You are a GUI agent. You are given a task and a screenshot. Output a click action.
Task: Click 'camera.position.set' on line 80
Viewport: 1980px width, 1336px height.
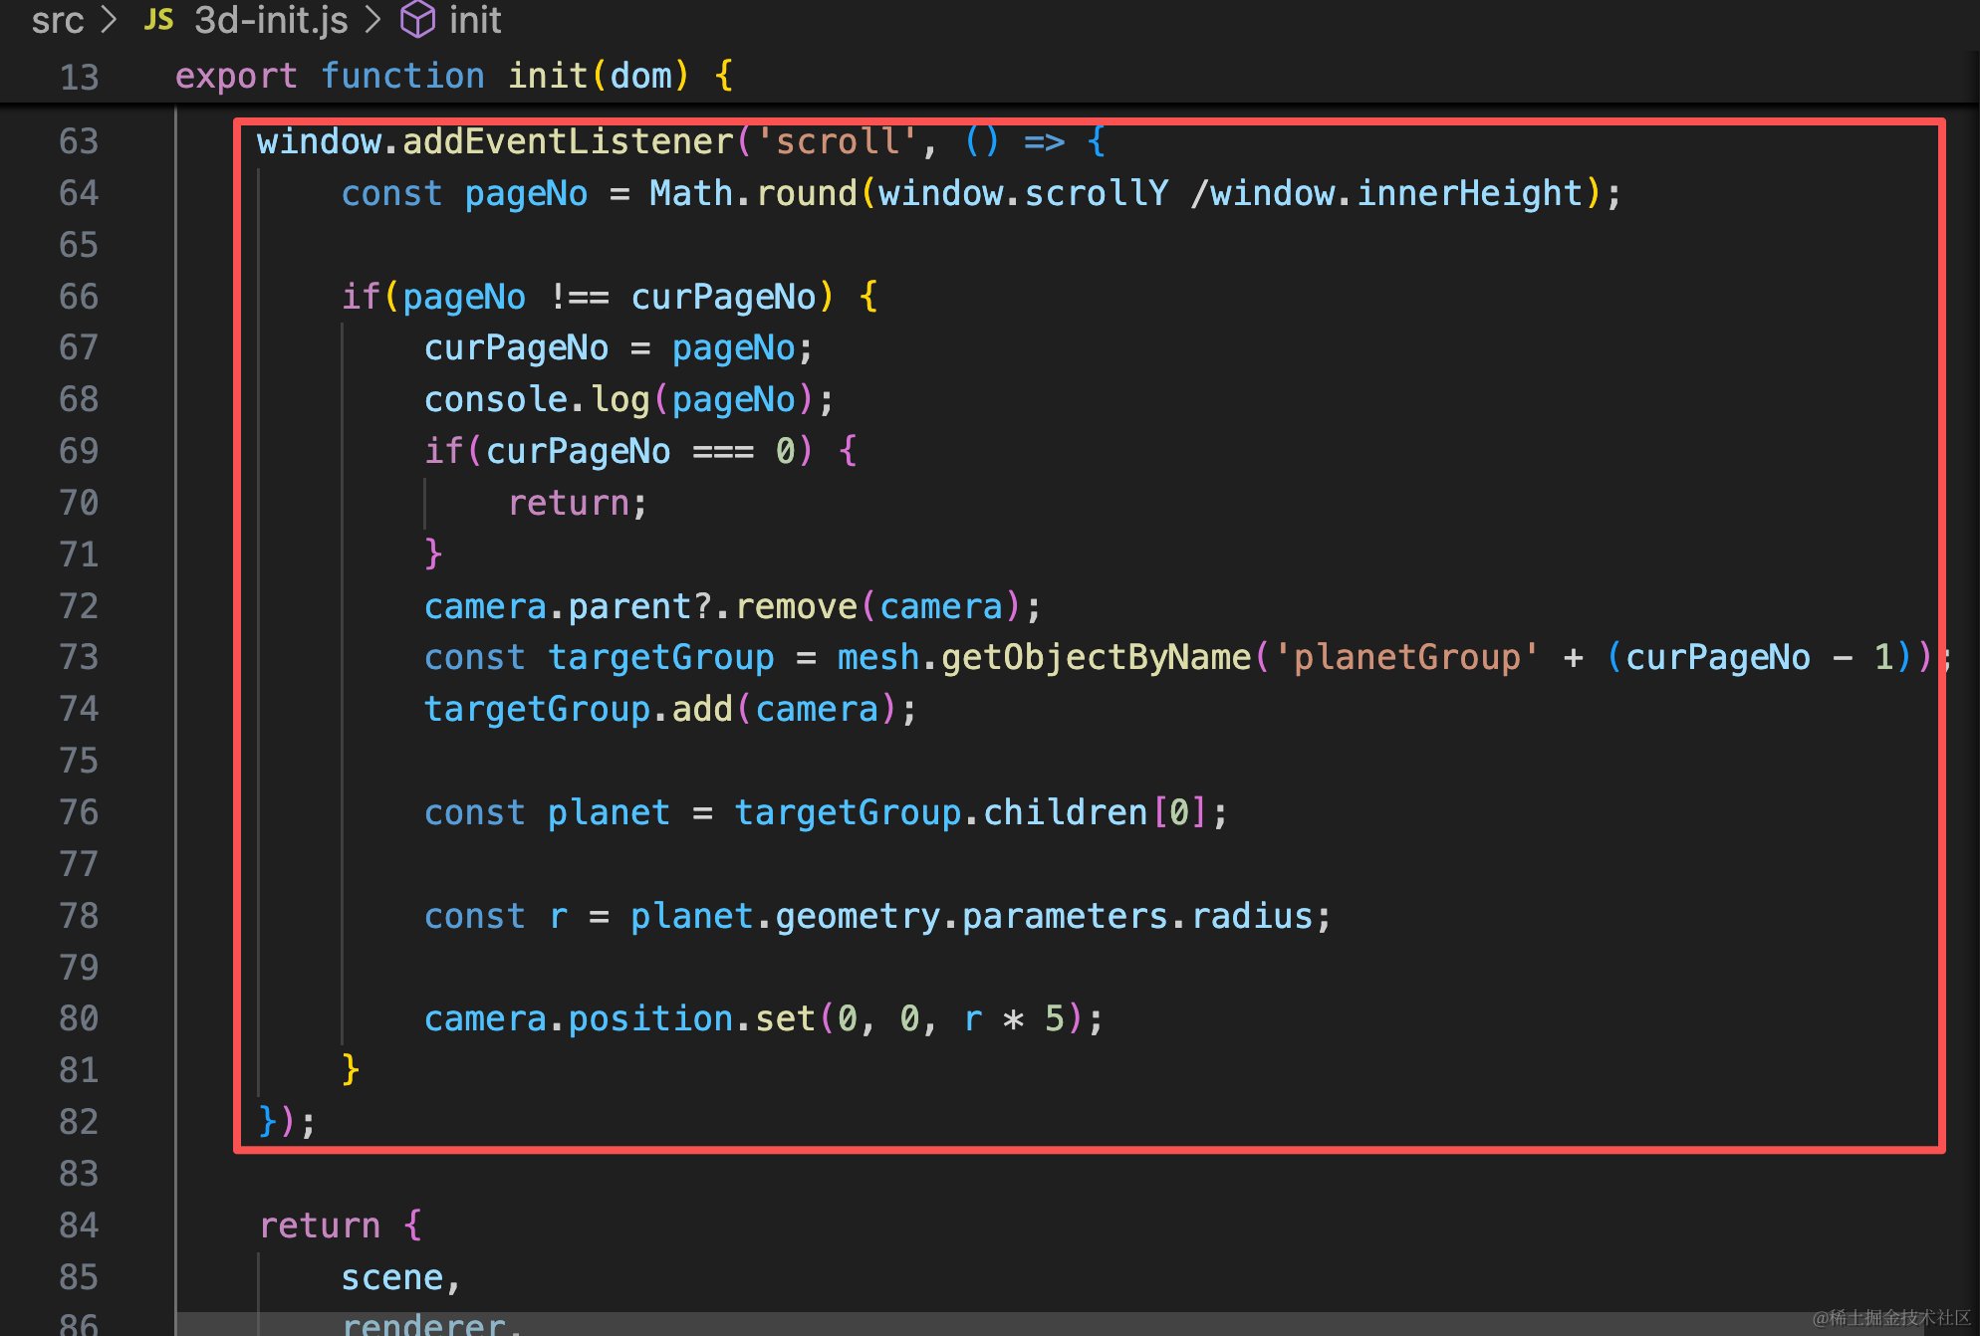(619, 1018)
